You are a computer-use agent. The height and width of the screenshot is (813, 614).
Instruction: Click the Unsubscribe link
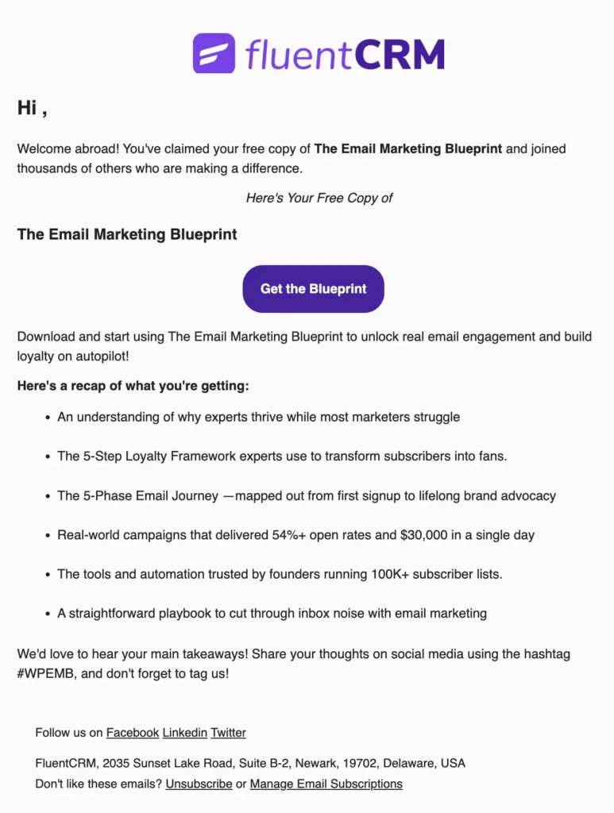point(199,783)
